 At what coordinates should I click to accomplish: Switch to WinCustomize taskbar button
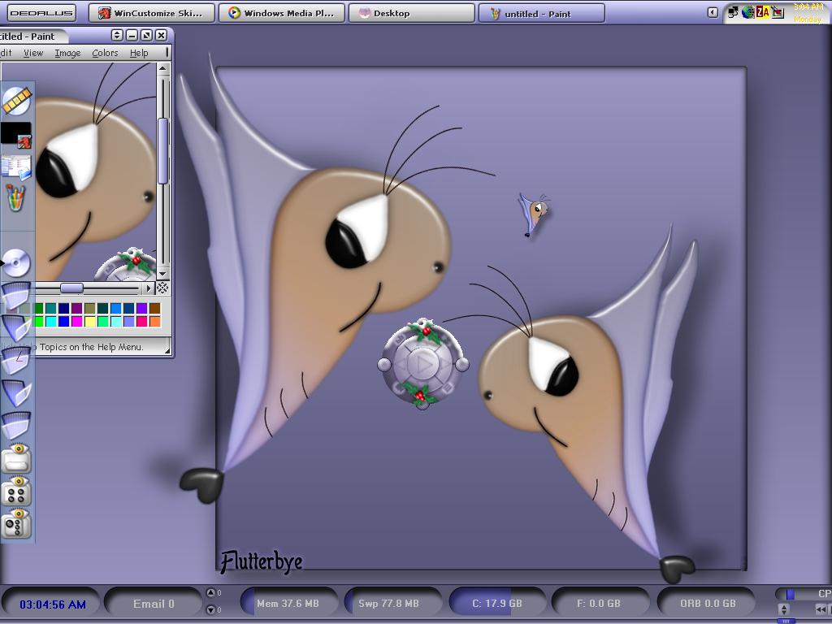click(x=152, y=13)
